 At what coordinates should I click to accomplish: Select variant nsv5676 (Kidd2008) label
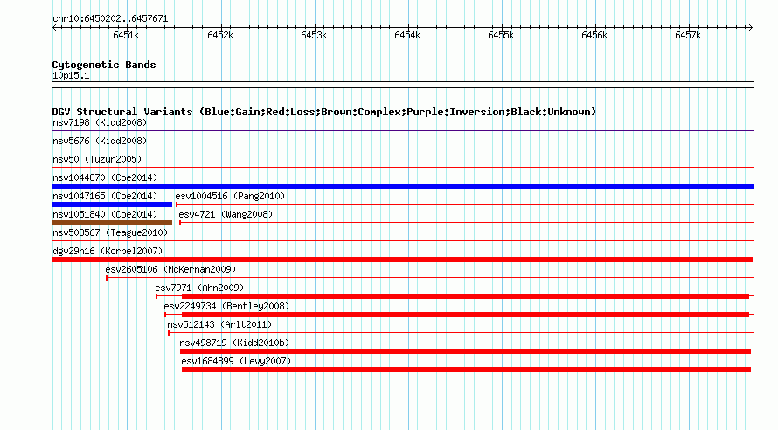pyautogui.click(x=100, y=141)
